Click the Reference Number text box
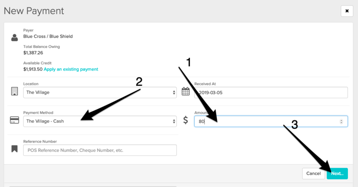Viewport: 358px width, 187px height. click(100, 150)
